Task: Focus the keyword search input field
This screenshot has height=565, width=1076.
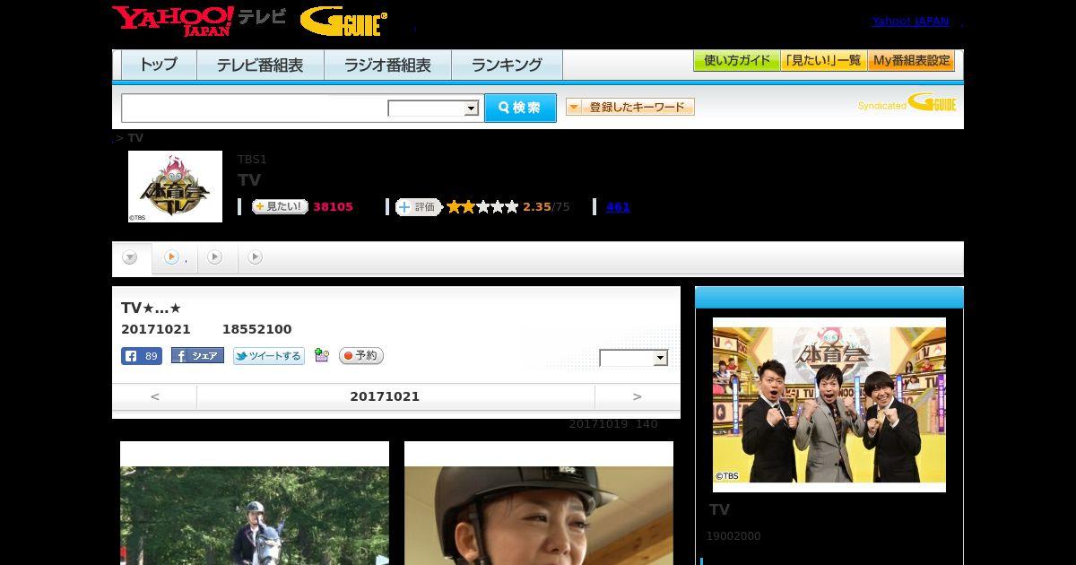Action: pos(254,108)
